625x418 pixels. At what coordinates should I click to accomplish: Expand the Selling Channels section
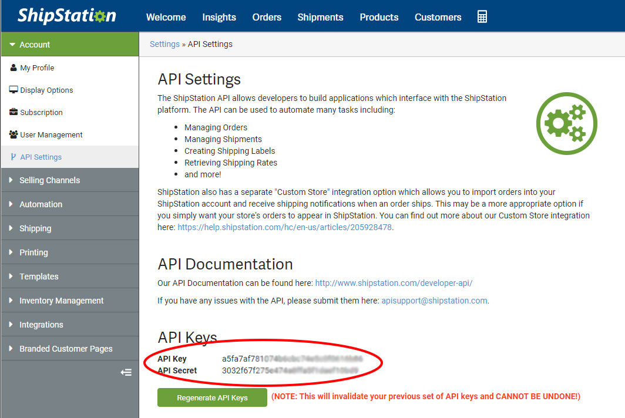(x=70, y=180)
